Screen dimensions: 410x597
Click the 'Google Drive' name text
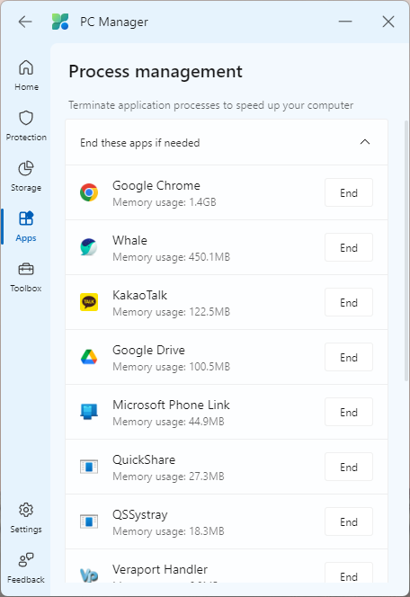148,351
